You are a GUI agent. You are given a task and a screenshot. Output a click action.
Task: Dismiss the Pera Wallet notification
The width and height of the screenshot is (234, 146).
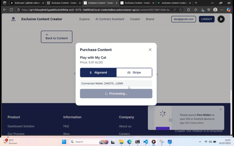tap(220, 109)
